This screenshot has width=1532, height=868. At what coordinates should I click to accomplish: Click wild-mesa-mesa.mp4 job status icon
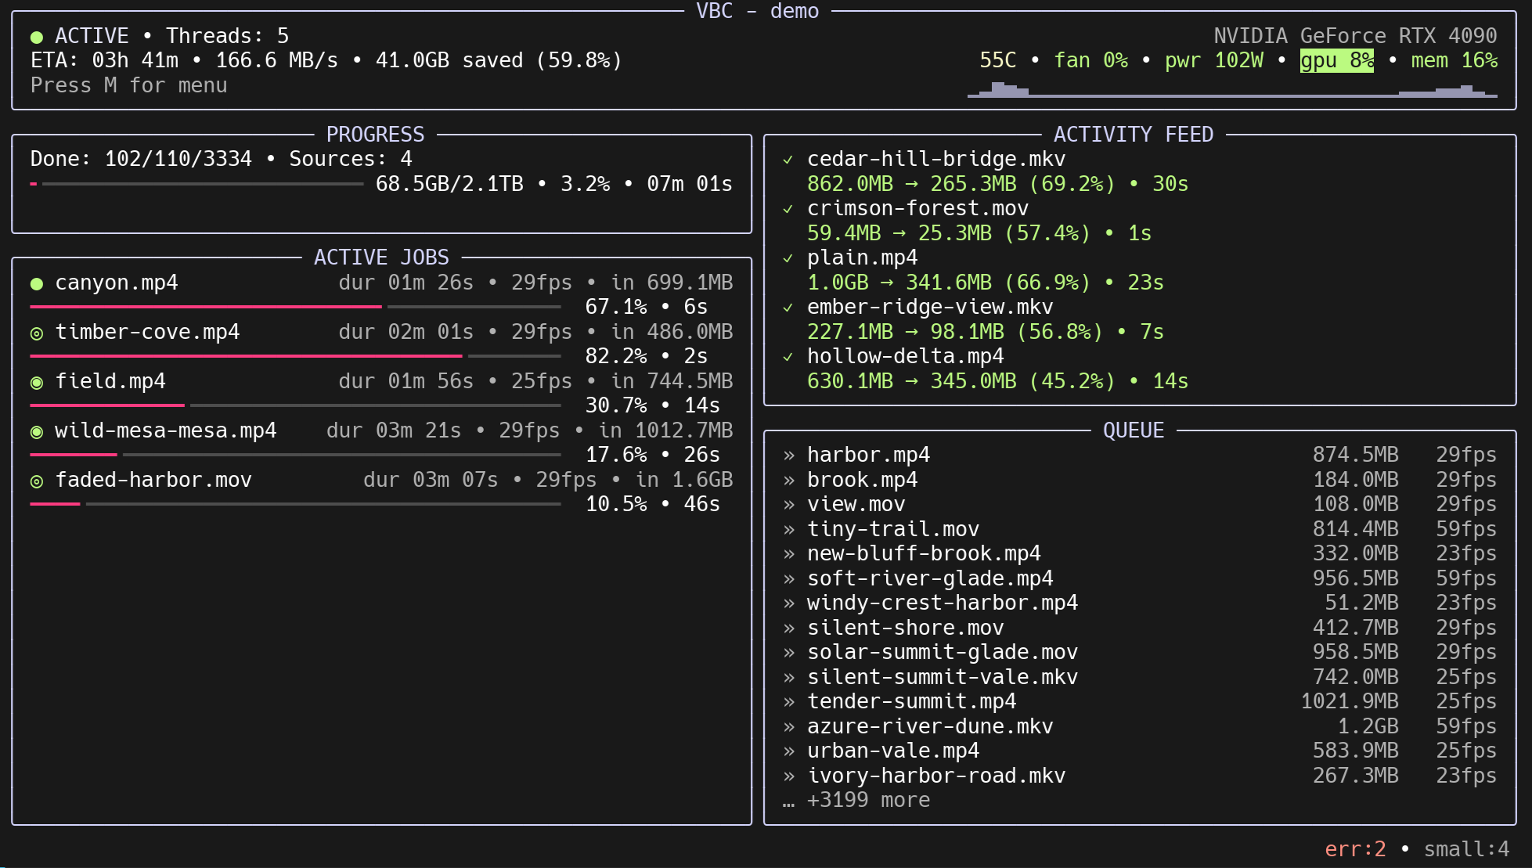point(36,432)
